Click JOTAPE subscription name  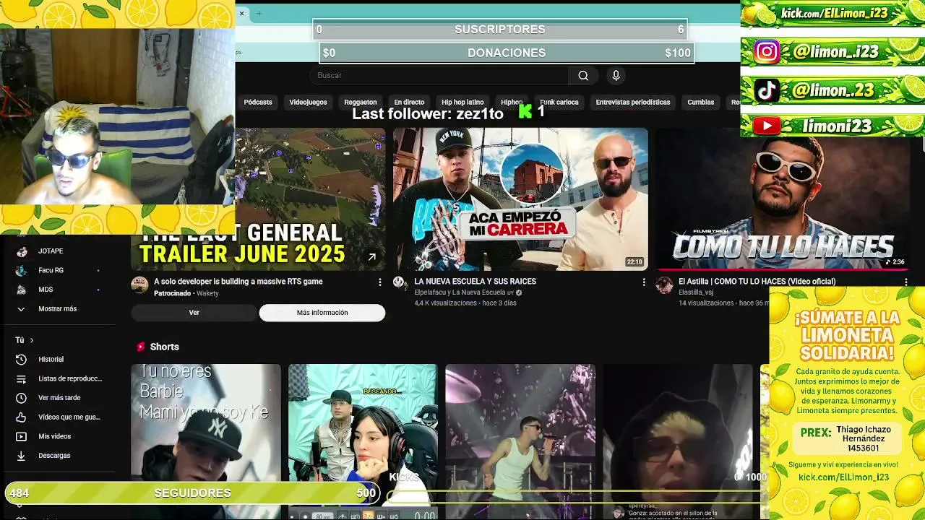pos(51,251)
